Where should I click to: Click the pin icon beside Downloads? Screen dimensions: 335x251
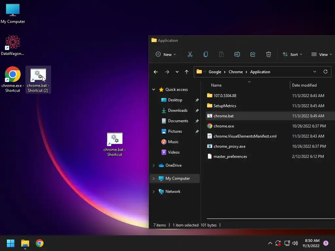tap(197, 110)
